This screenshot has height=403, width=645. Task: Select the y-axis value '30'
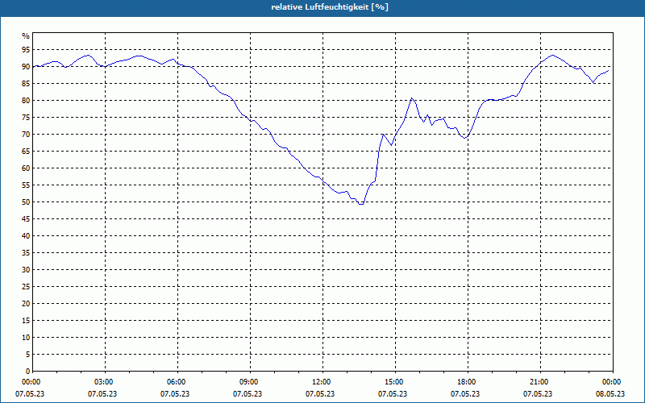pyautogui.click(x=26, y=270)
